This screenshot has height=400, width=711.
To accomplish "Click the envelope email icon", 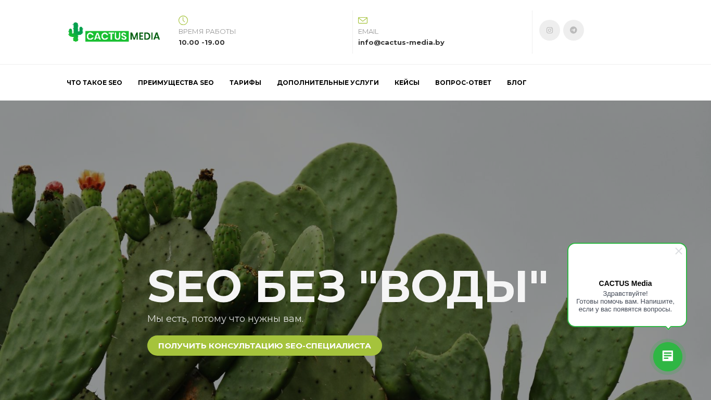I will click(363, 20).
